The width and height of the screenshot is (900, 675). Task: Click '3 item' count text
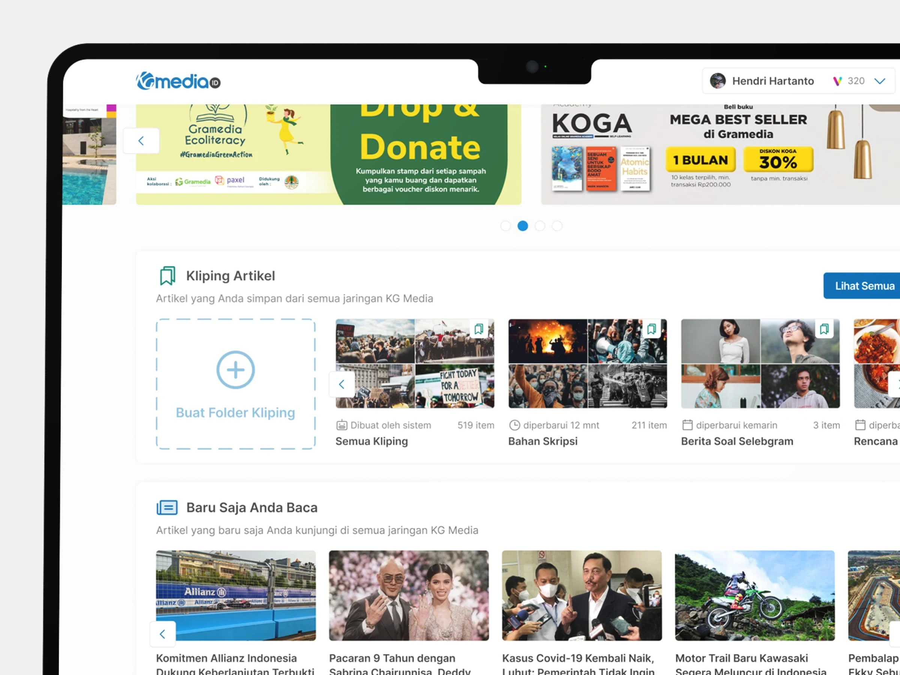(826, 425)
